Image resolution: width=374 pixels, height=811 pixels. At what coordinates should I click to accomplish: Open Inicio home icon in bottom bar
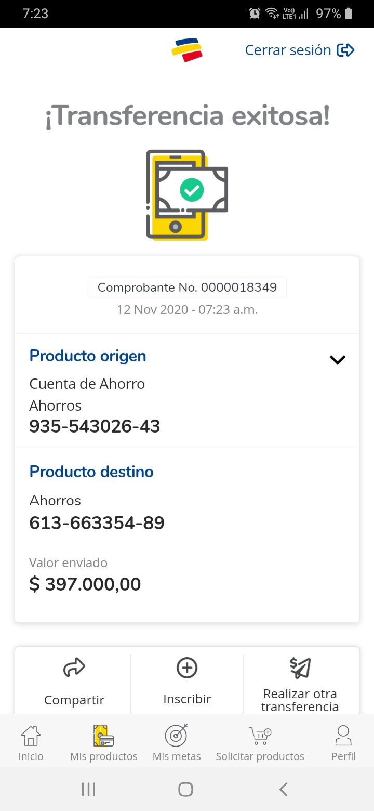click(x=31, y=736)
